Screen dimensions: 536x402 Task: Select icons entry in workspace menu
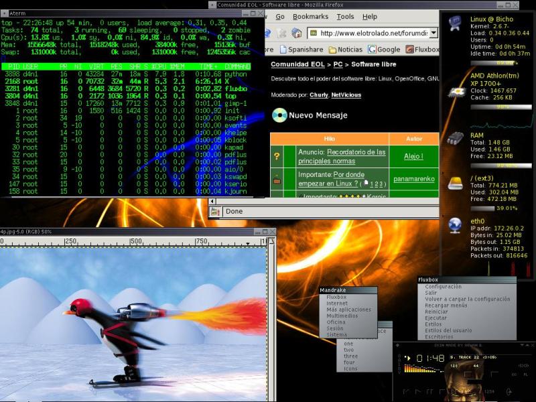pyautogui.click(x=364, y=369)
